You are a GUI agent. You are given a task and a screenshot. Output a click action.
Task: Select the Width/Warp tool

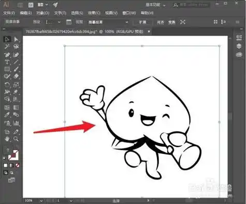pyautogui.click(x=7, y=92)
